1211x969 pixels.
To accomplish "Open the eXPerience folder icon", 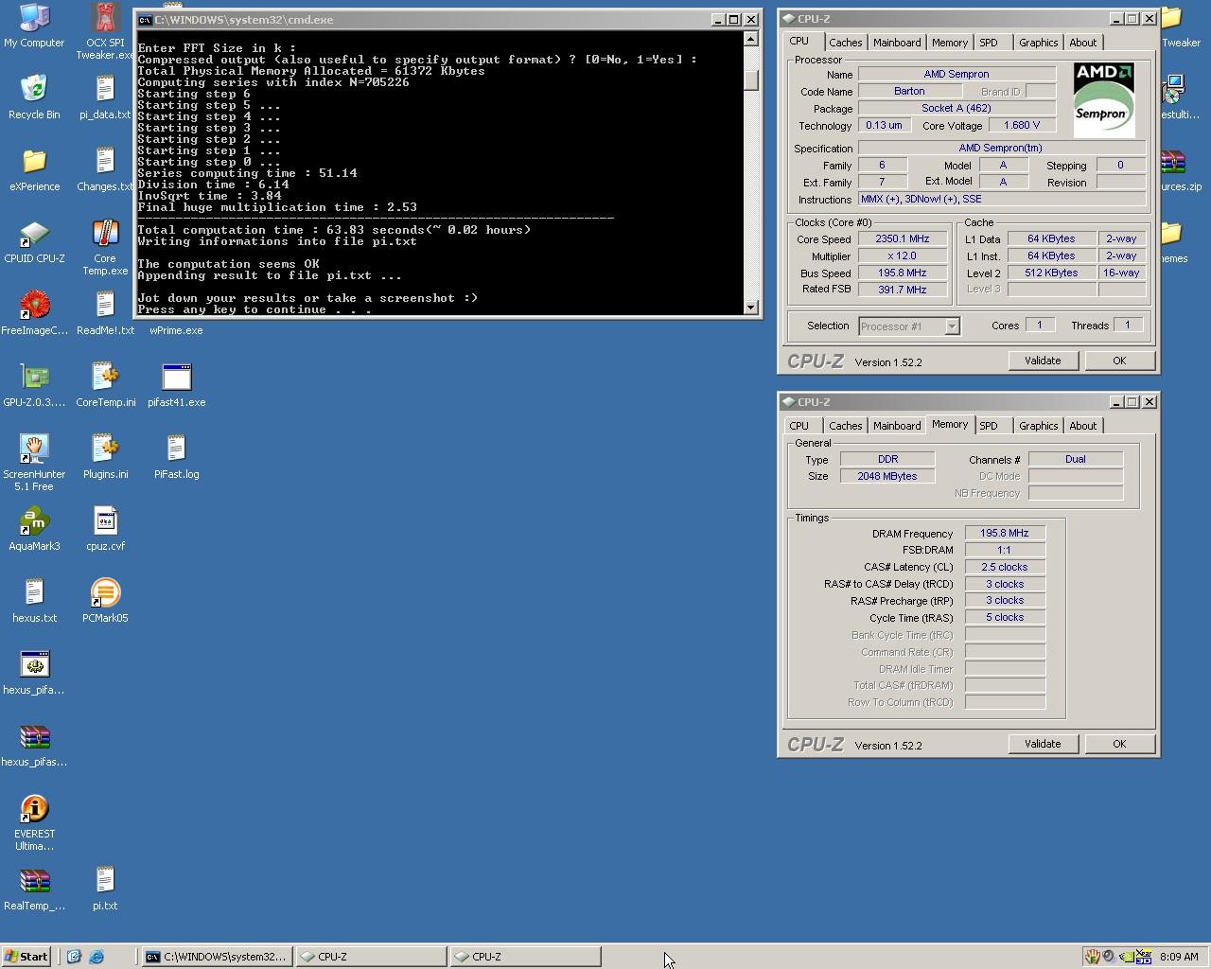I will click(34, 168).
